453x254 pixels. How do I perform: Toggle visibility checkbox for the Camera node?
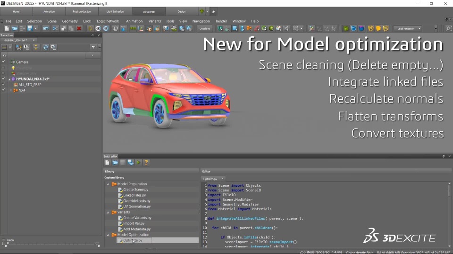[x=4, y=62]
